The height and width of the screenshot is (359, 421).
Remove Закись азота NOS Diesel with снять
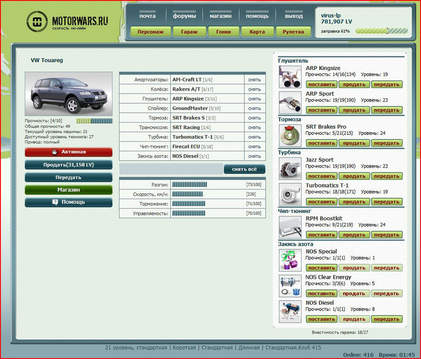[x=254, y=156]
